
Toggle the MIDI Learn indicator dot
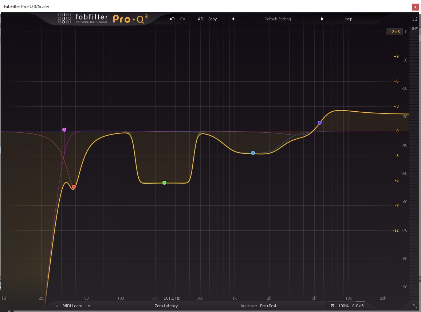[x=57, y=306]
